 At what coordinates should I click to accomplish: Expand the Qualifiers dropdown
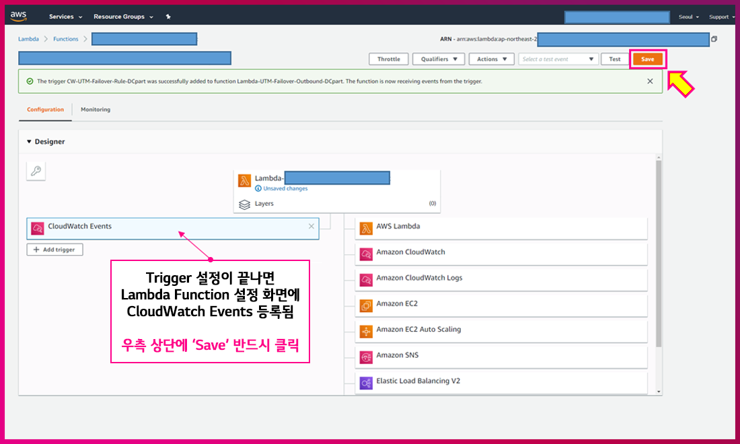[x=438, y=59]
